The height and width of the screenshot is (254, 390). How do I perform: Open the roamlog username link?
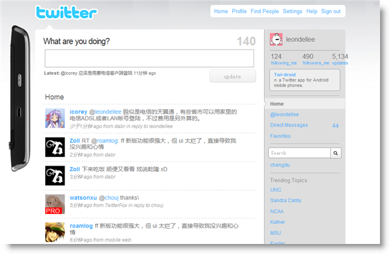tap(81, 226)
